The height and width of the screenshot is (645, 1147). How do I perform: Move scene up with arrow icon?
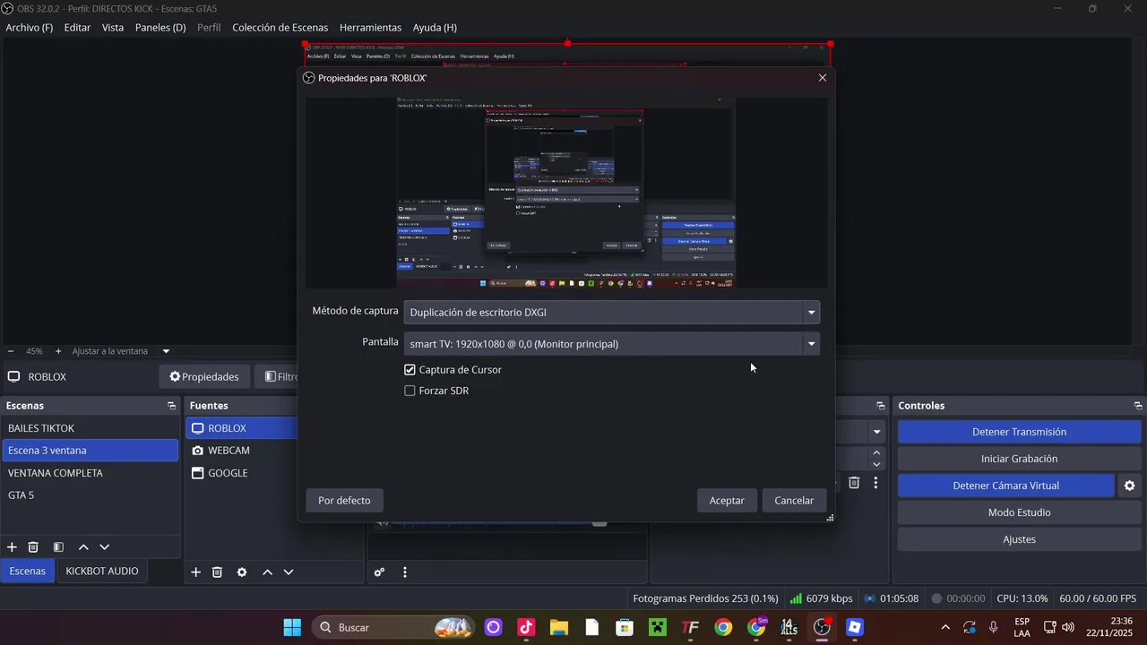point(83,547)
